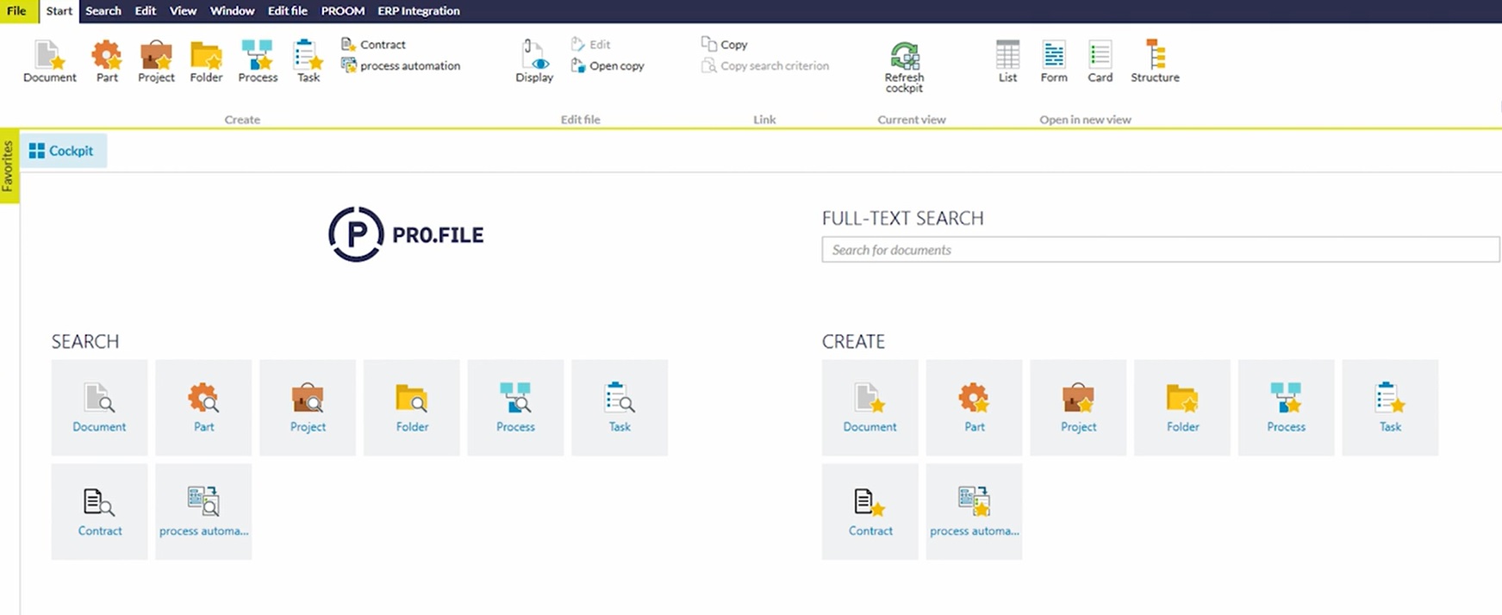Click the Part gear icon in the ribbon
Screen dimensions: 1502x615
tap(107, 57)
